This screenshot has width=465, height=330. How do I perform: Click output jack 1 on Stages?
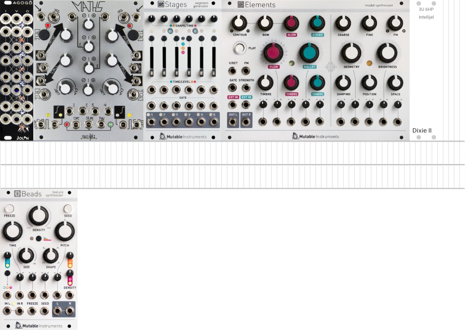(151, 122)
